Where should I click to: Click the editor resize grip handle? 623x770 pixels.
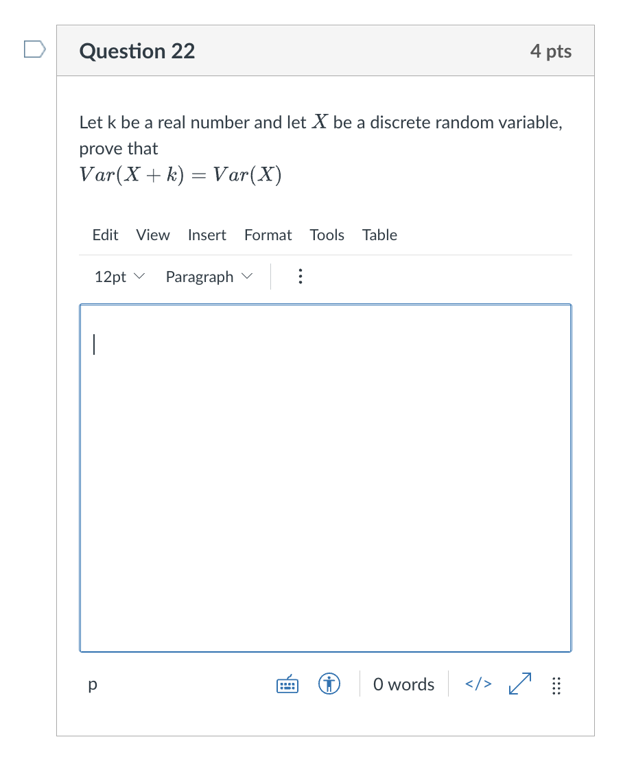[x=556, y=686]
